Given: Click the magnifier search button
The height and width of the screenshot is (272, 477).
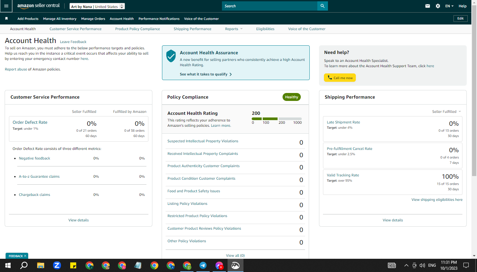Looking at the screenshot, I should pos(322,6).
